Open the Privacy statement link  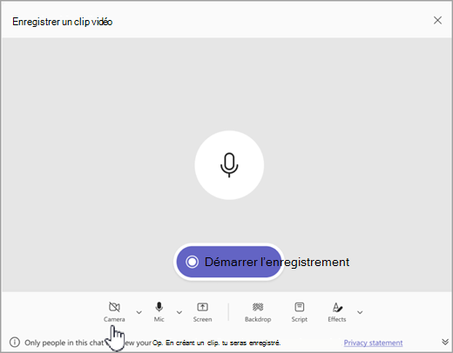point(373,343)
